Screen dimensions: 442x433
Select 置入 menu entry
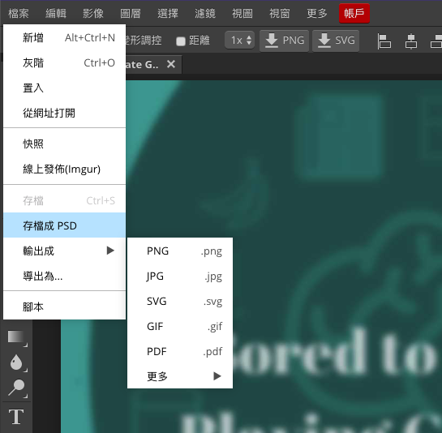tap(65, 88)
